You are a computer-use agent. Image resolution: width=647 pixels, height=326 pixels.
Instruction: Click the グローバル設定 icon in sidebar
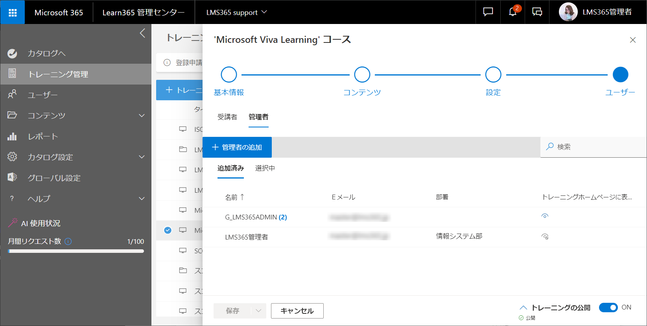12,177
